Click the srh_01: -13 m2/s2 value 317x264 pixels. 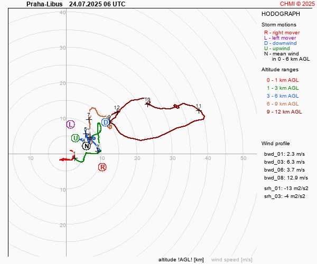click(286, 188)
